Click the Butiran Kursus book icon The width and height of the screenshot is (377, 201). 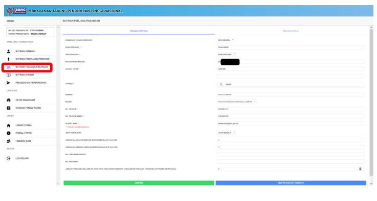pos(9,75)
